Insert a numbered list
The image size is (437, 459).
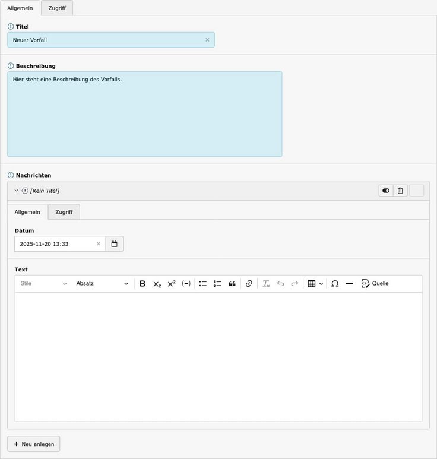click(x=217, y=284)
